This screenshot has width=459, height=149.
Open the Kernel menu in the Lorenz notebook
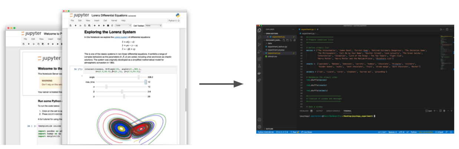click(x=114, y=21)
